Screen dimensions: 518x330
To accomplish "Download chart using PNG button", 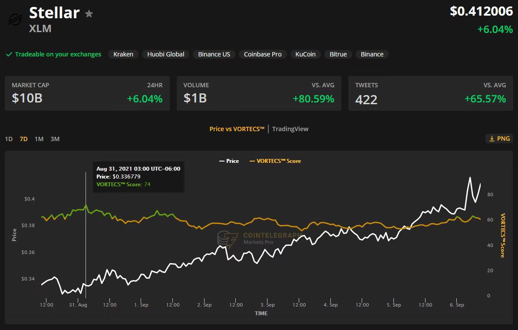I will click(499, 139).
